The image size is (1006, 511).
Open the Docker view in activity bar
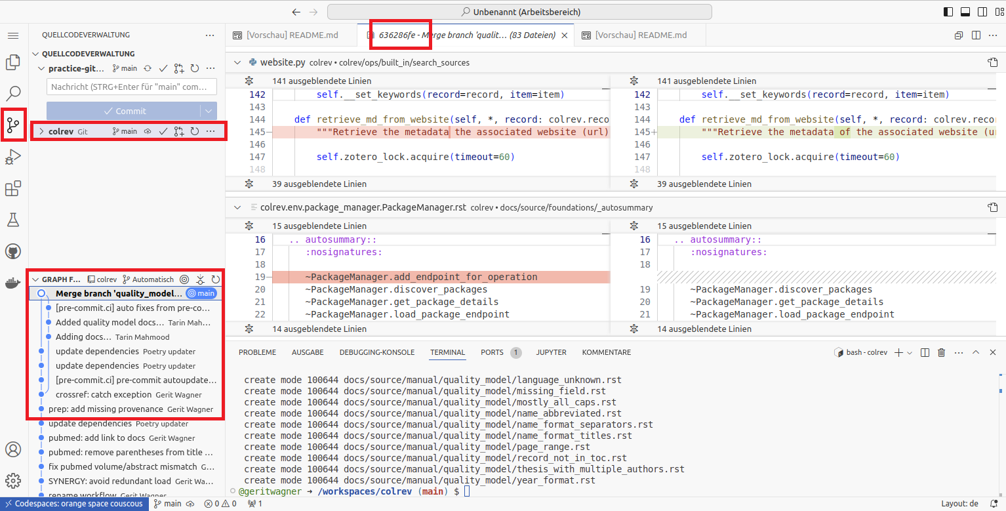(13, 283)
